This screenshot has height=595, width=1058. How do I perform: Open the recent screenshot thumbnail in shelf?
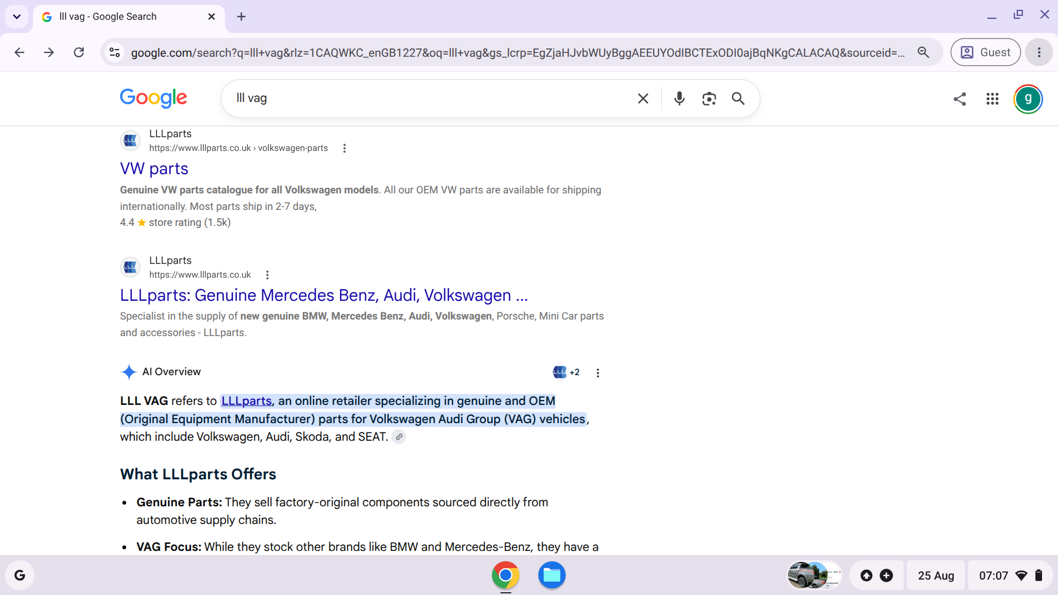[x=814, y=576]
